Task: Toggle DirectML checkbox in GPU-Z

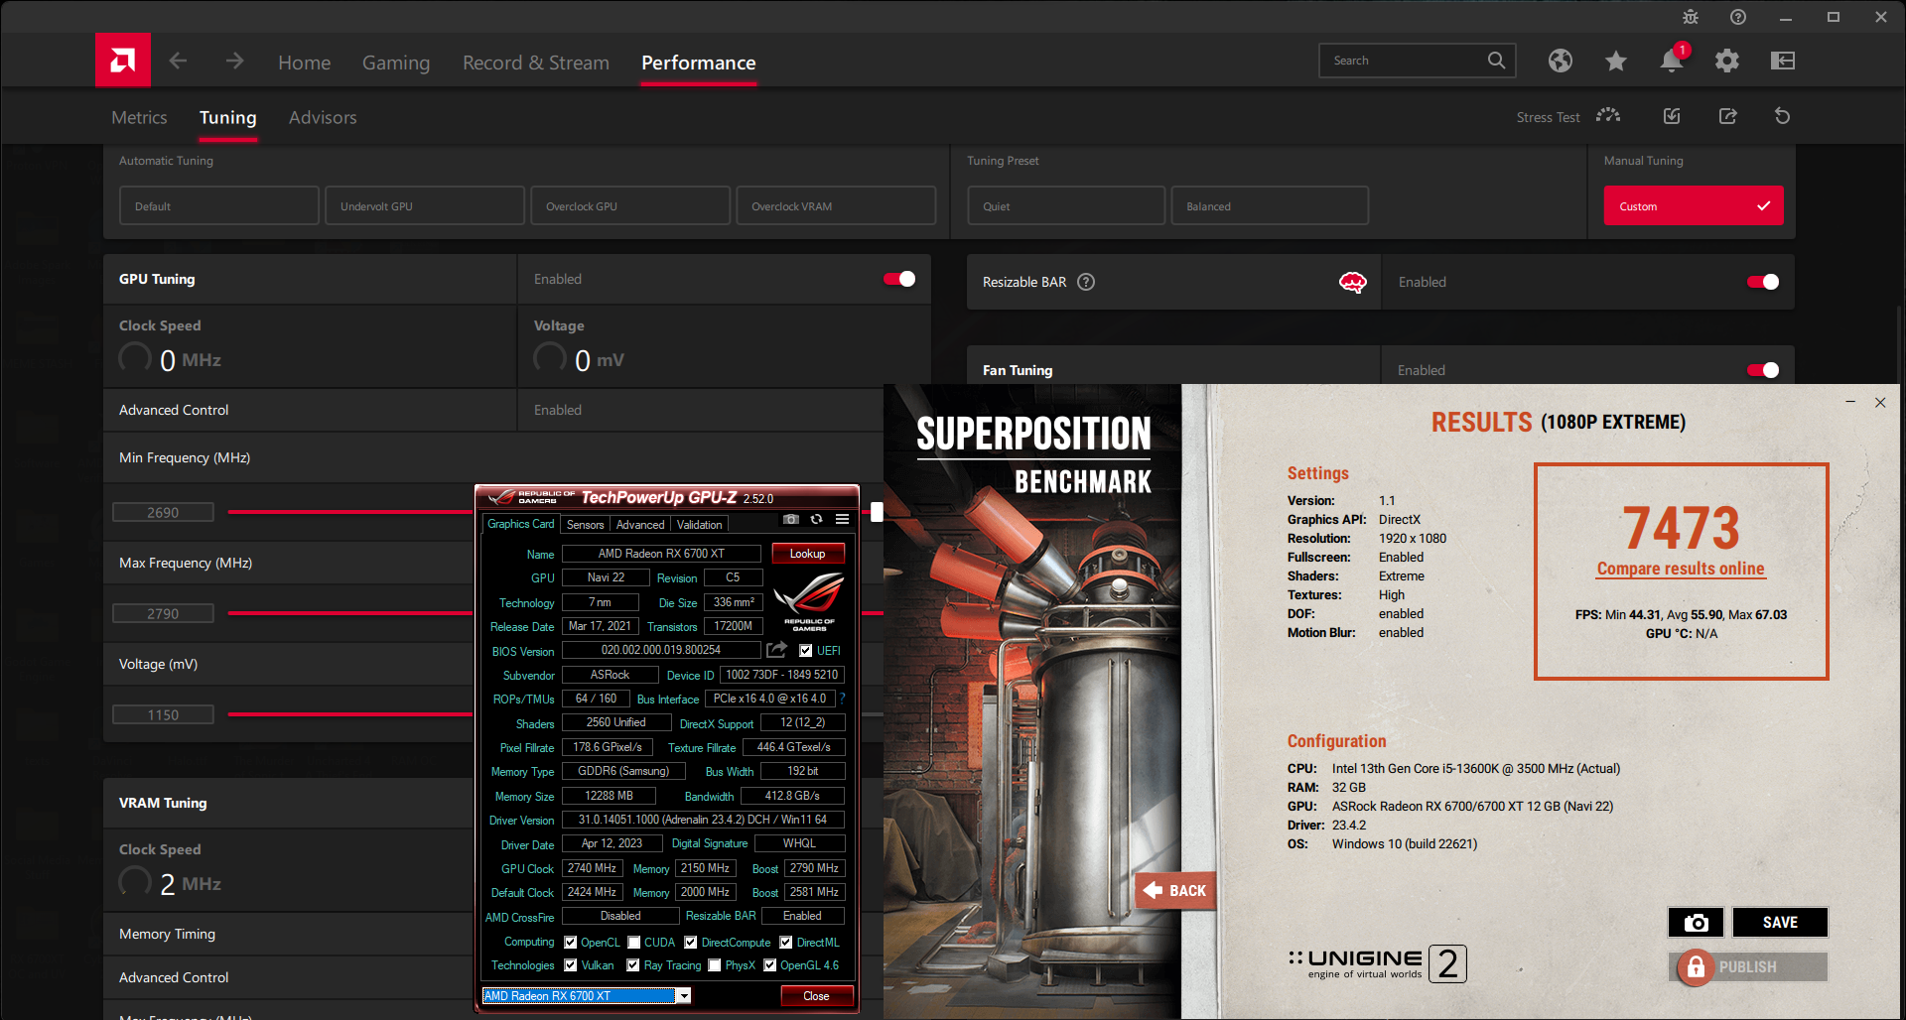Action: pyautogui.click(x=786, y=943)
